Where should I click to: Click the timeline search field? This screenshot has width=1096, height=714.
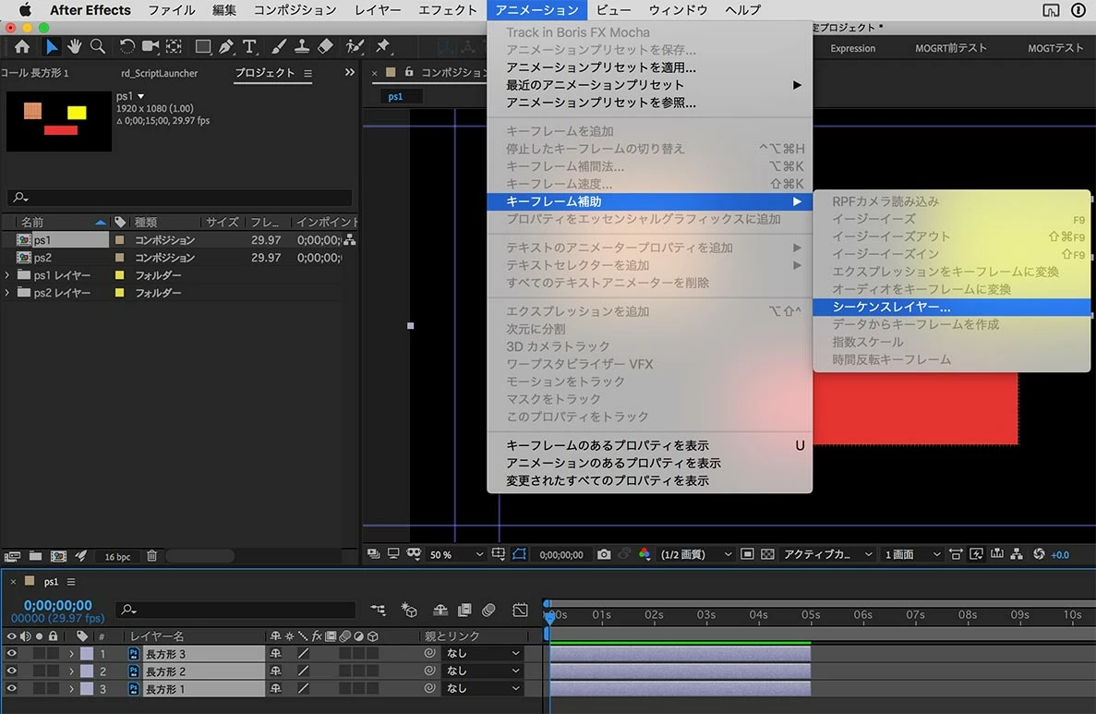click(x=236, y=610)
